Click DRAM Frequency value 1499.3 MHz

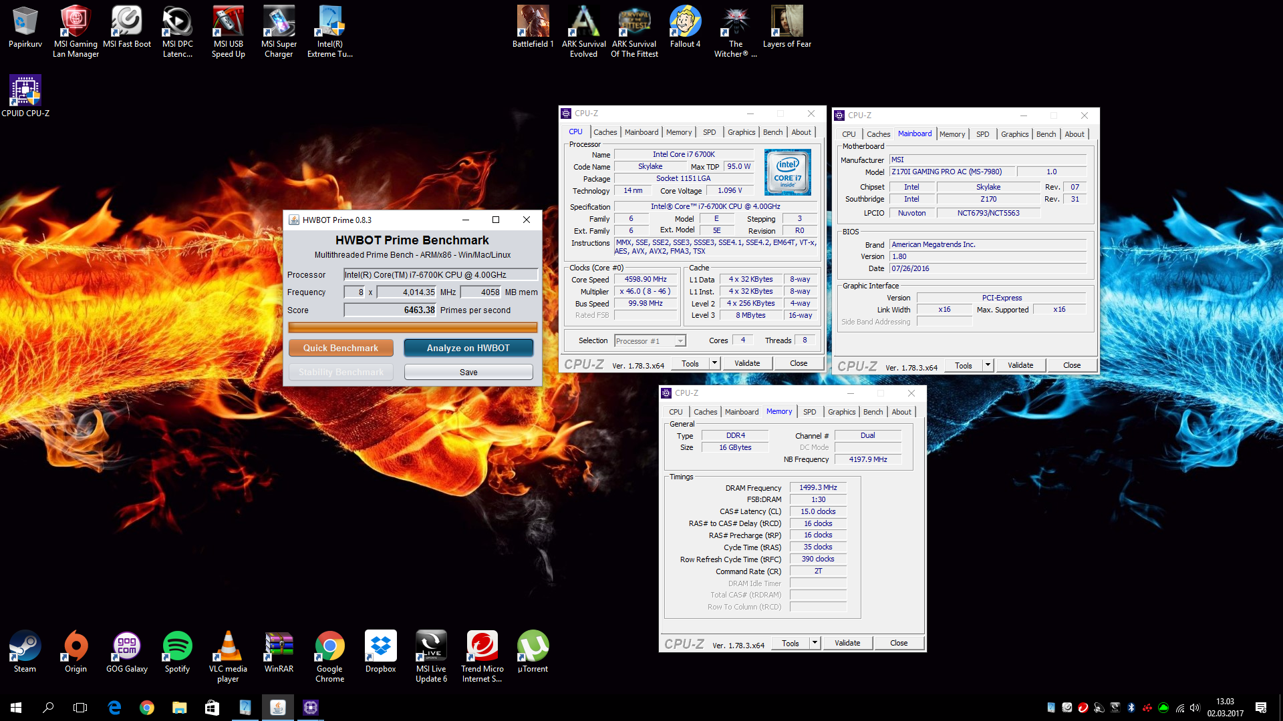coord(818,487)
